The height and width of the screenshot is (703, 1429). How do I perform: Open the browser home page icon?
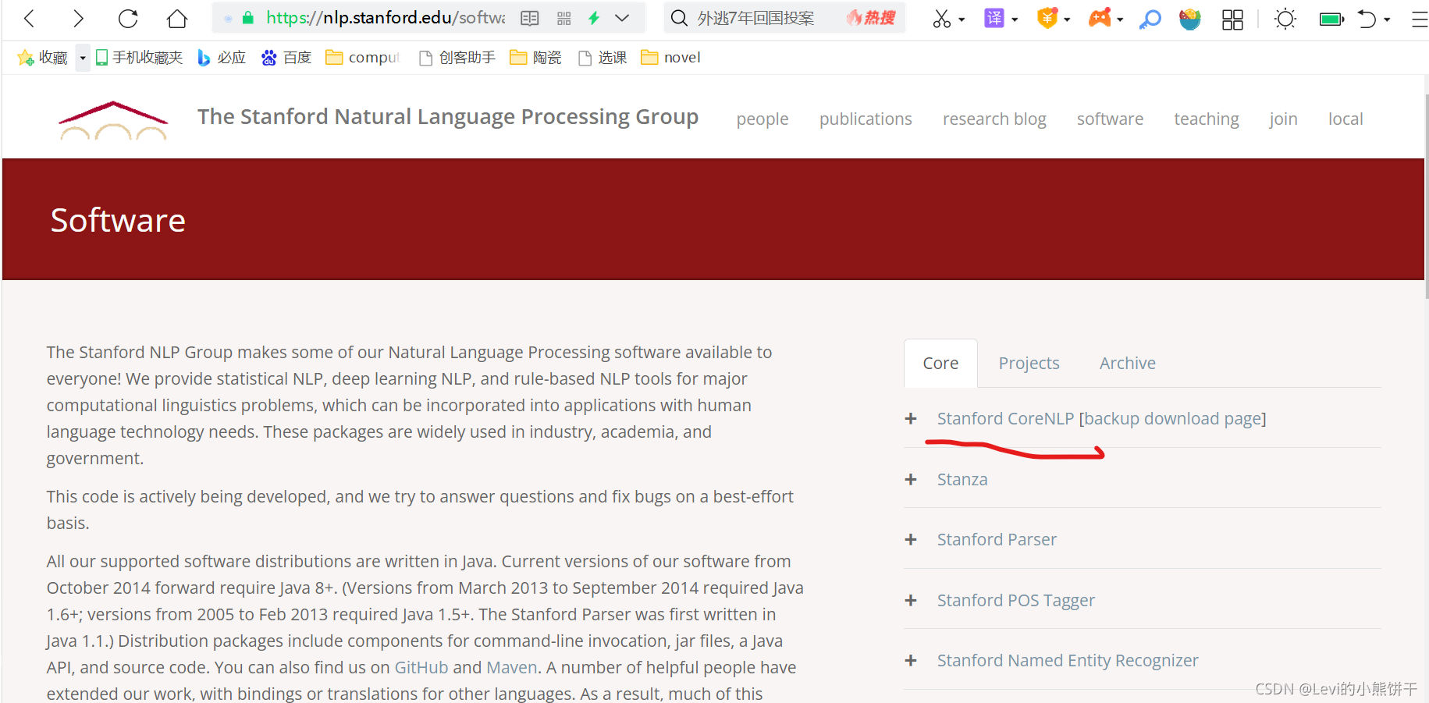[177, 18]
